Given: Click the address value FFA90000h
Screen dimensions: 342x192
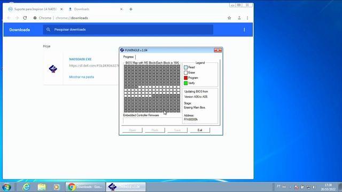Looking at the screenshot, I should (x=191, y=119).
